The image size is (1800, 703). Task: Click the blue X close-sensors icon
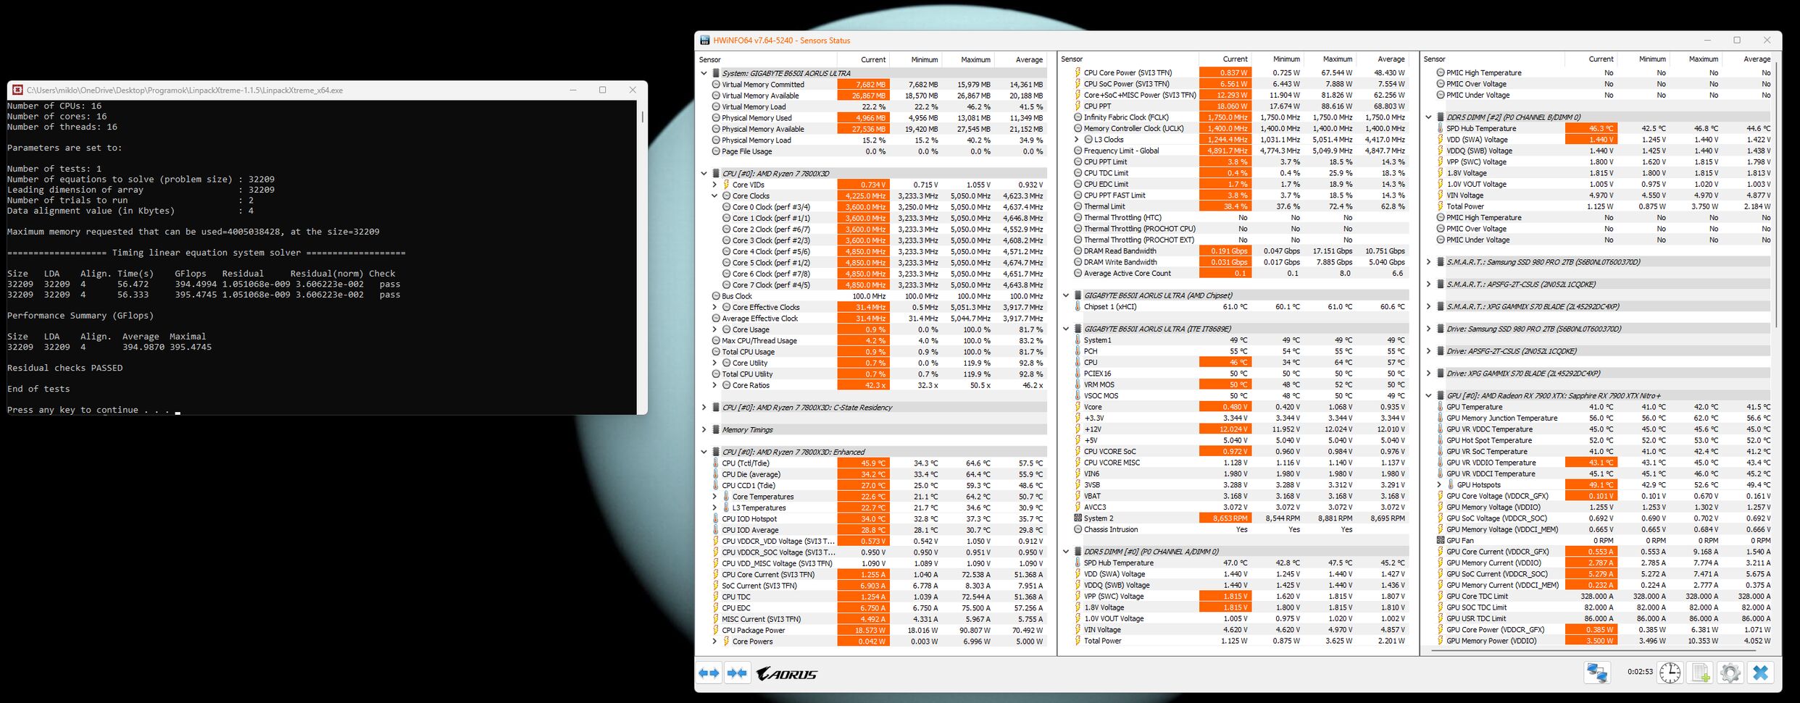pos(1761,673)
